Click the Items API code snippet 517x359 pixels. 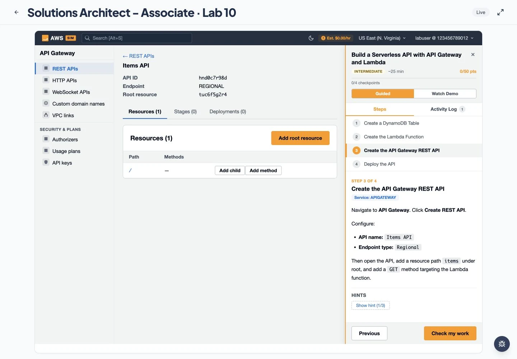pyautogui.click(x=399, y=237)
